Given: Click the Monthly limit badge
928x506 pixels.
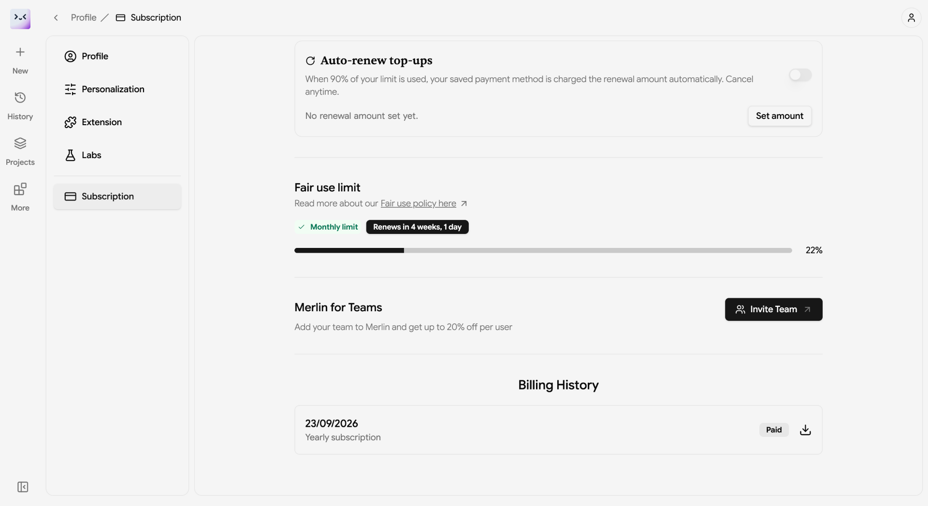Looking at the screenshot, I should [x=328, y=227].
